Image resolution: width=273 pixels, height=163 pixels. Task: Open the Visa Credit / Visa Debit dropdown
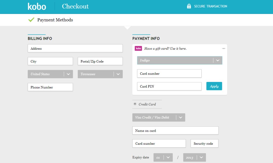pyautogui.click(x=158, y=117)
